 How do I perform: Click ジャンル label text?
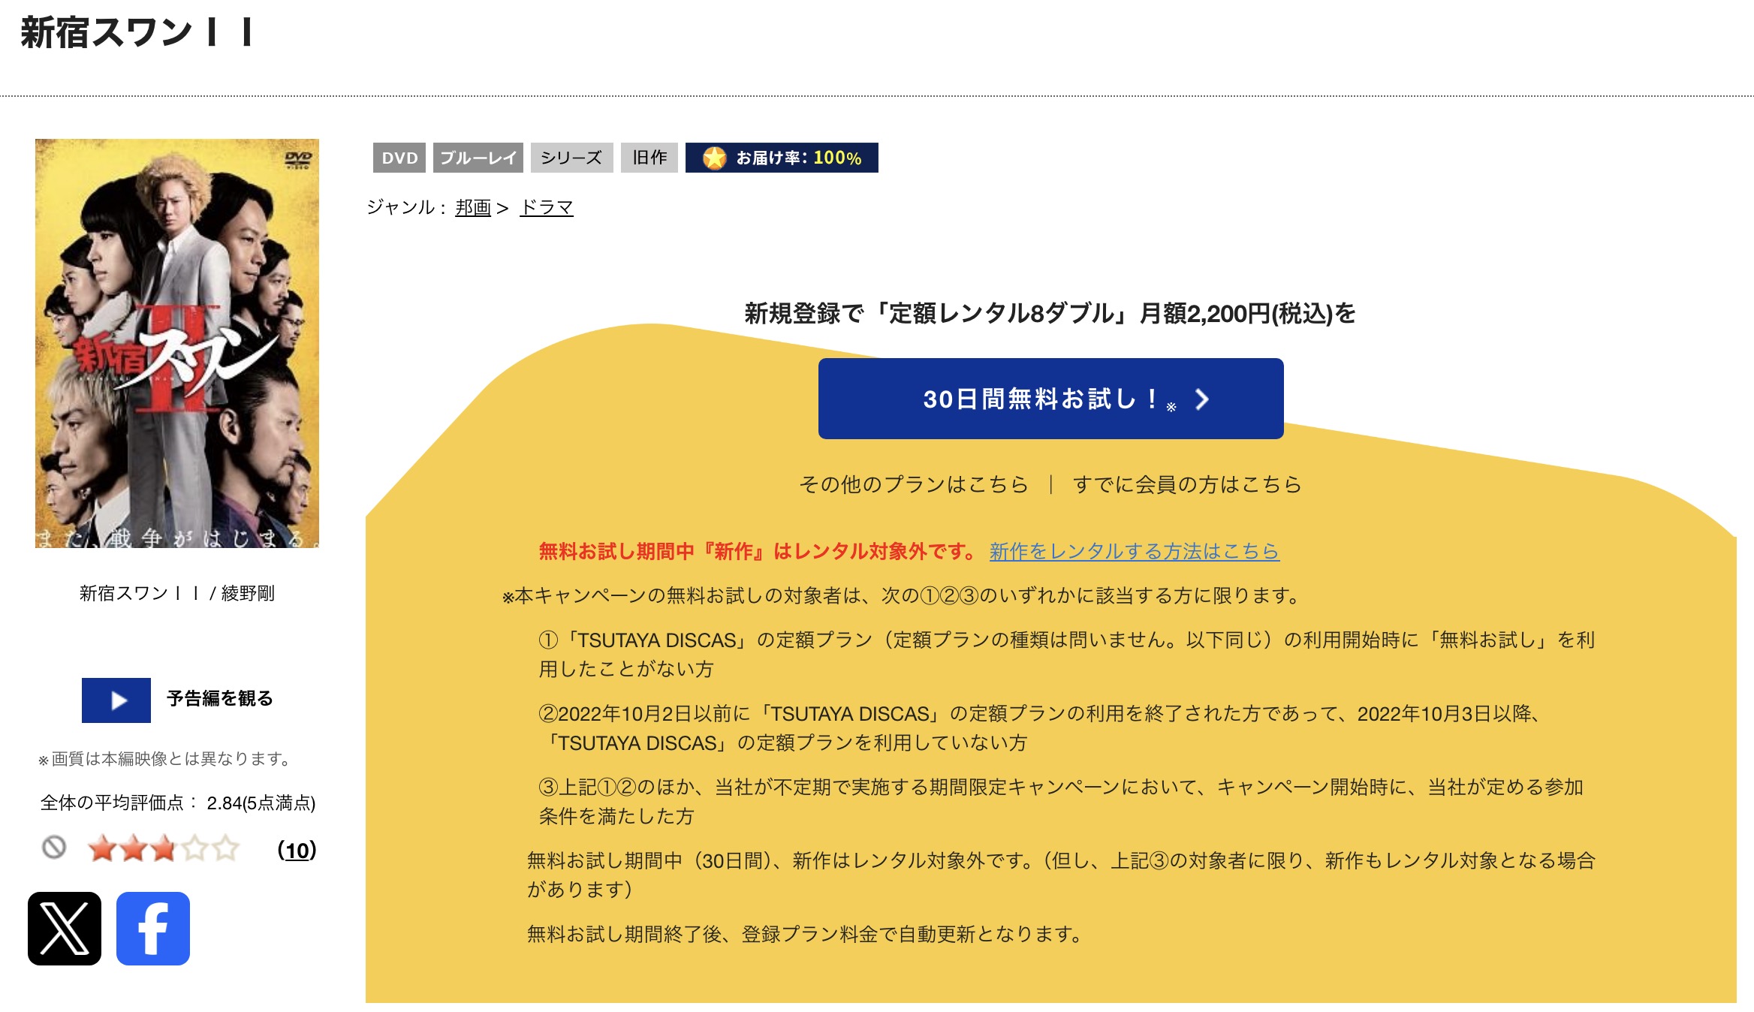point(406,207)
